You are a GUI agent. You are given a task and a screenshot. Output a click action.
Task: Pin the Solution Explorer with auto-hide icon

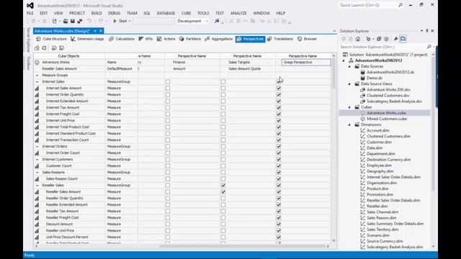click(x=427, y=31)
